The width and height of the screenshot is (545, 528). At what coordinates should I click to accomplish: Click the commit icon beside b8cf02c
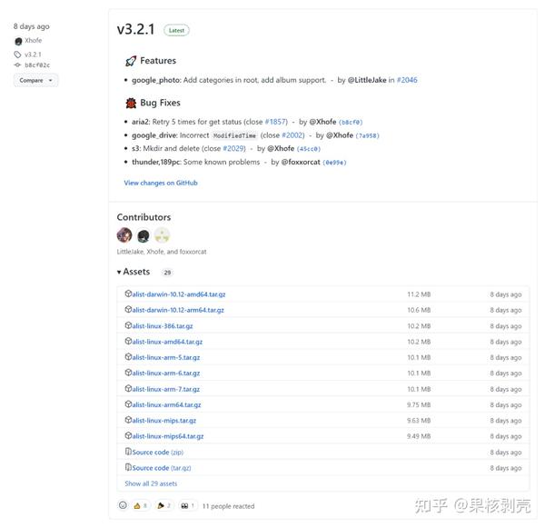pyautogui.click(x=17, y=65)
